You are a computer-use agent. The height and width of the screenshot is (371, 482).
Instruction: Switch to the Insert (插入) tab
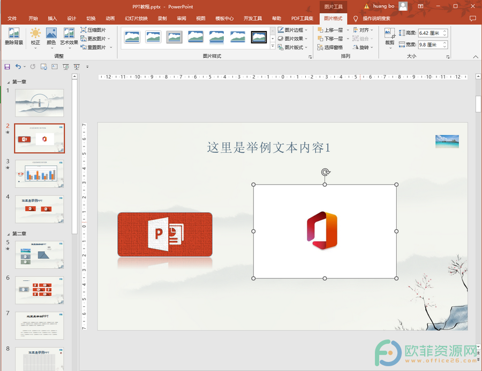[52, 18]
